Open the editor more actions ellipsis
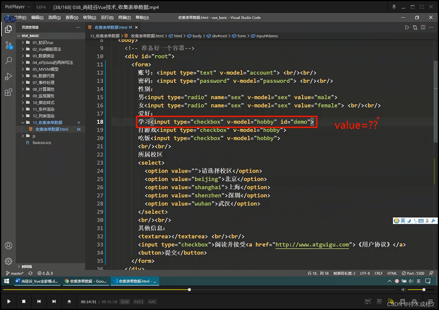Image resolution: width=439 pixels, height=310 pixels. click(431, 27)
